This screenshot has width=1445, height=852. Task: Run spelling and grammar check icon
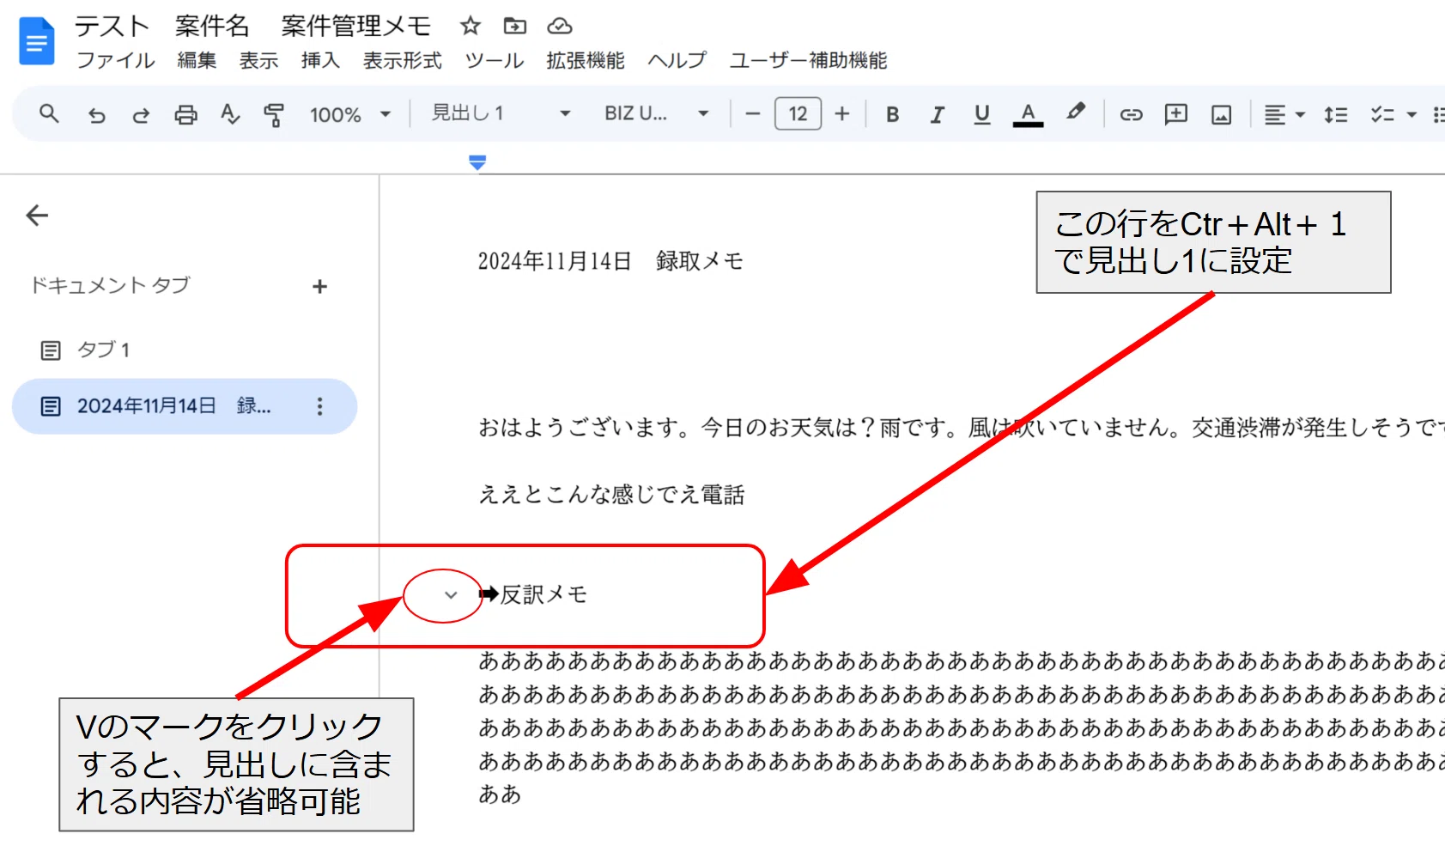(230, 114)
